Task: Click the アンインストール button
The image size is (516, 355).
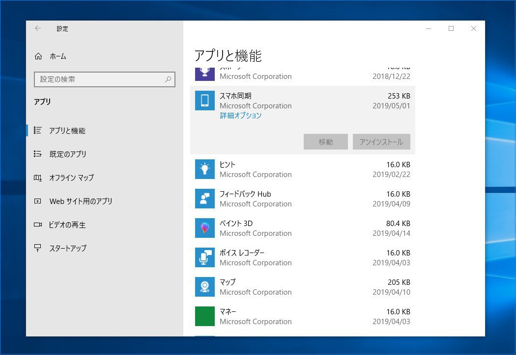Action: click(381, 142)
